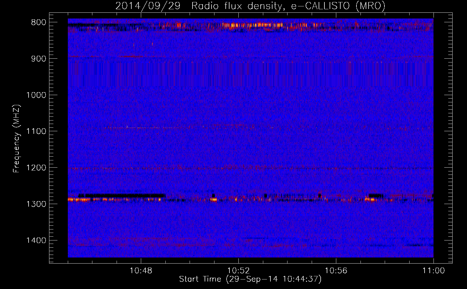Click the 900 frequency tick label
The width and height of the screenshot is (467, 289).
[39, 59]
